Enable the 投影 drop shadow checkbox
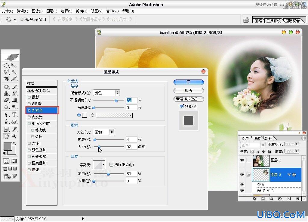 click(x=29, y=97)
